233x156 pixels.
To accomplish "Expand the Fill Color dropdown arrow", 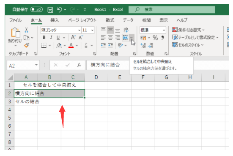I will [x=65, y=46].
